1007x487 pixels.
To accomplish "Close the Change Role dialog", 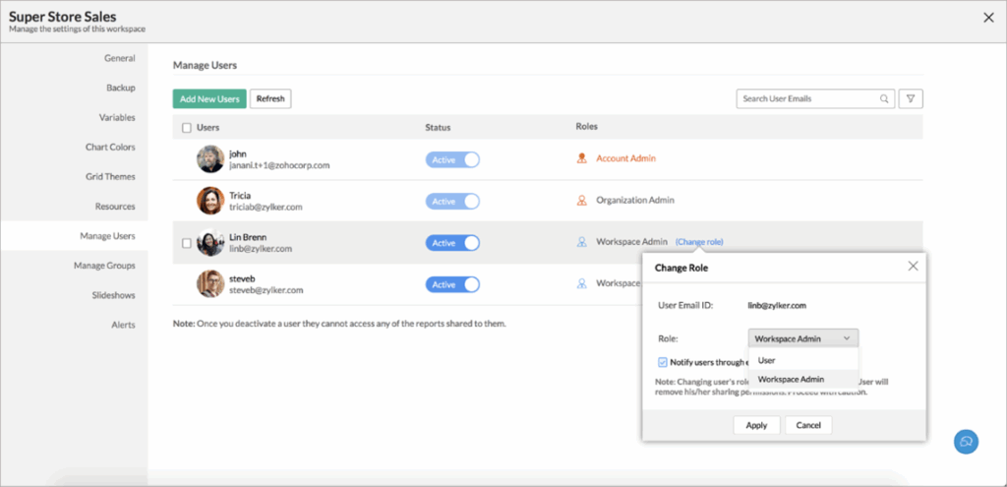I will point(913,267).
